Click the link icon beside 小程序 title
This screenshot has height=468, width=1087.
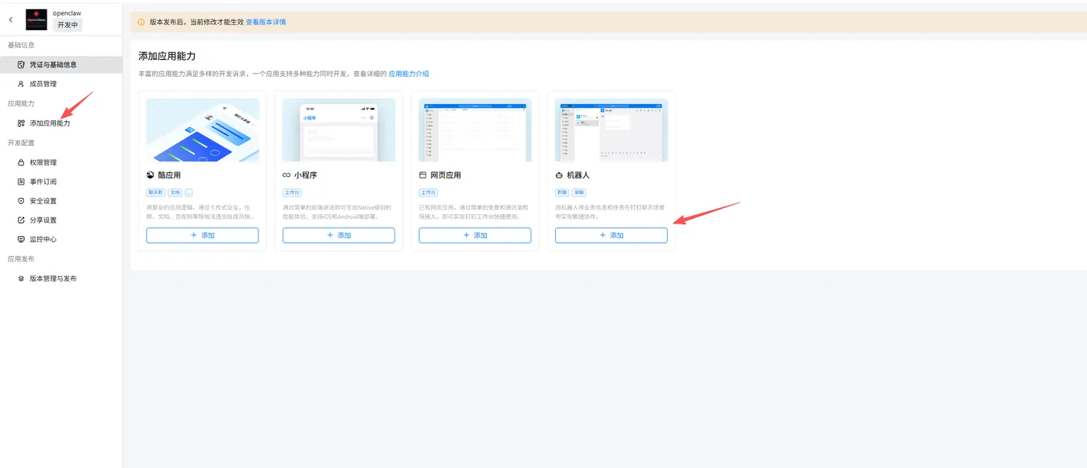pos(286,175)
